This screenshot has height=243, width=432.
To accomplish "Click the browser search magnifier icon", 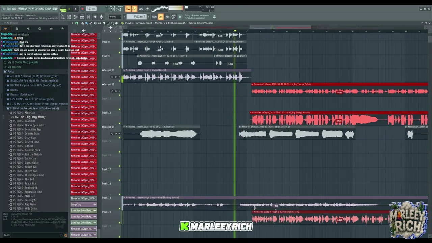I will tap(65, 235).
